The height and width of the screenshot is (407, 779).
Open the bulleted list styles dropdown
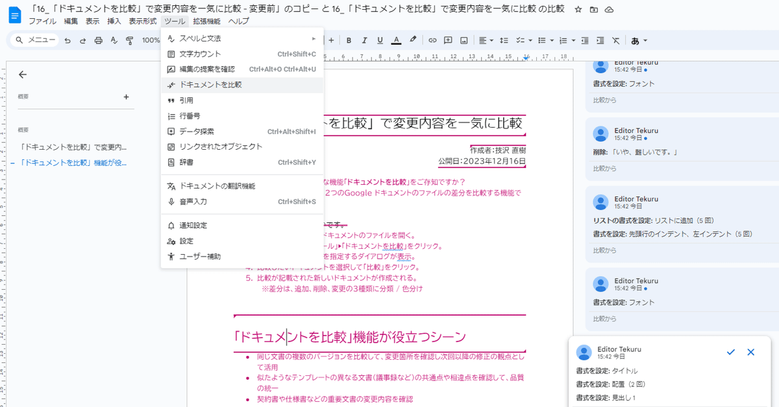tap(551, 40)
